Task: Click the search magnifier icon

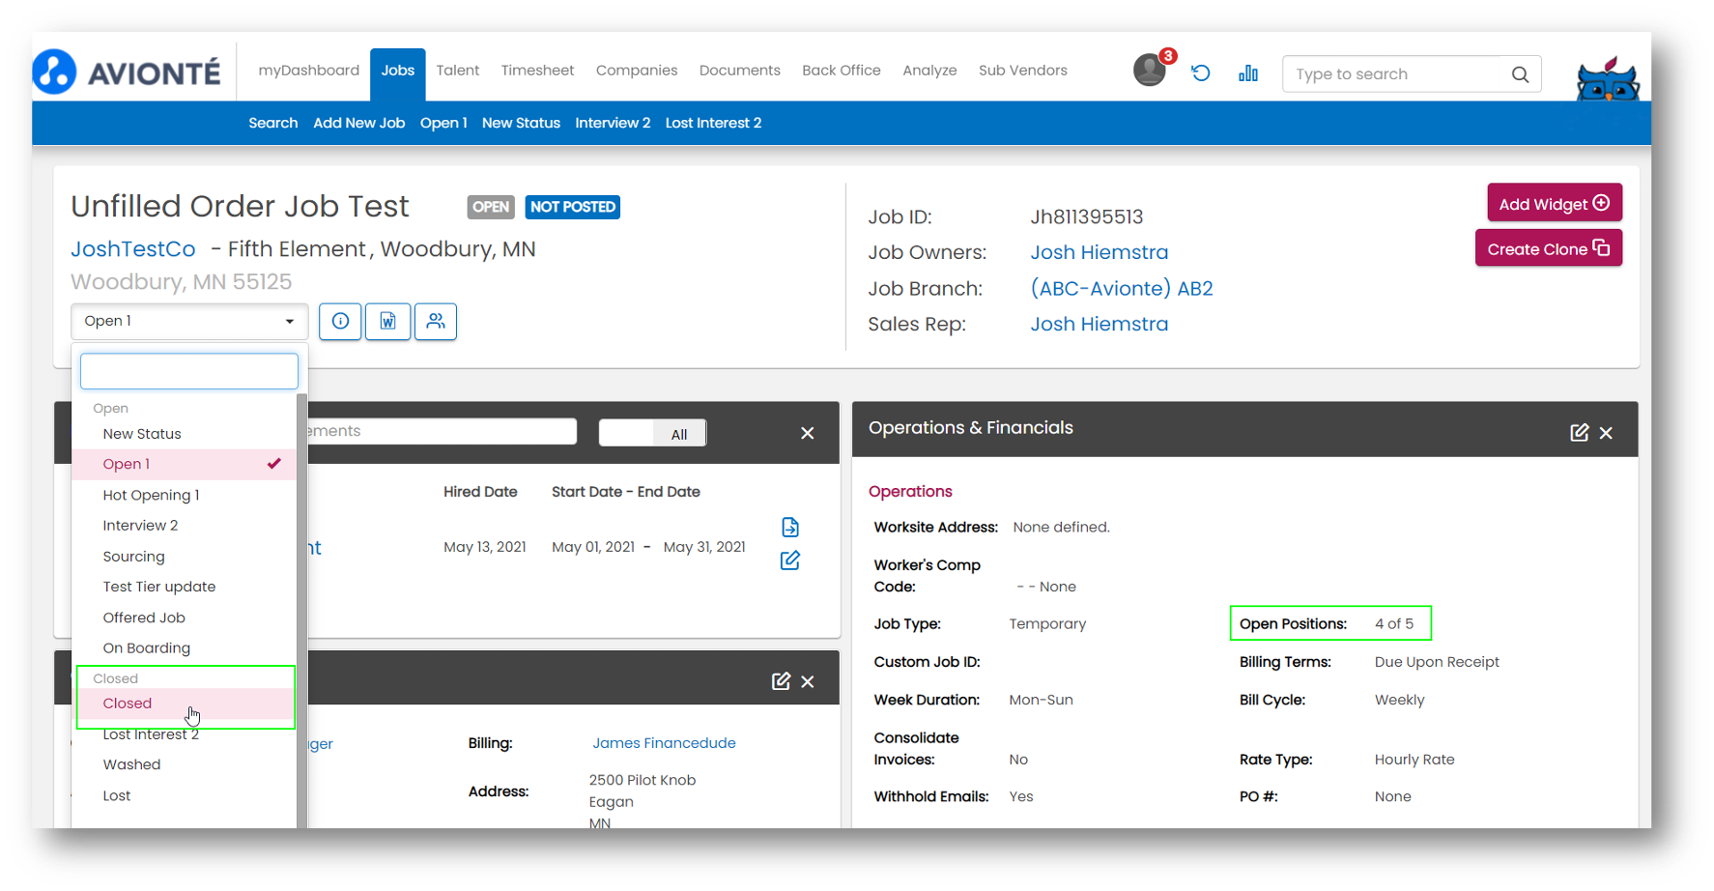Action: [x=1520, y=74]
